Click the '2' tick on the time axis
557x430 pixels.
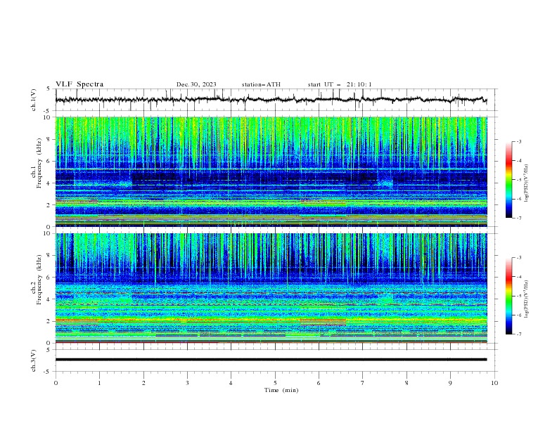143,383
